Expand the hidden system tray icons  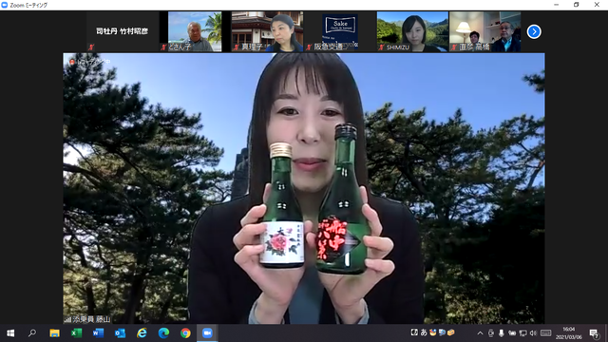tap(480, 333)
